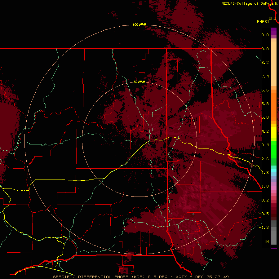Click the -0.5 legend value
The width and height of the screenshot is (279, 279).
tap(264, 214)
